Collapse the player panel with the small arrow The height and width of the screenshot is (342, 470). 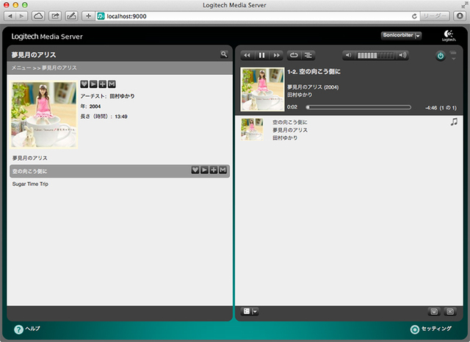tap(453, 59)
